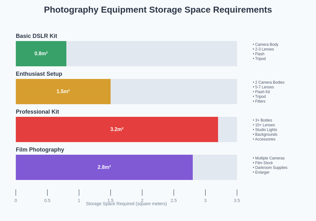
Task: Select the 3.5 axis tick mark
Action: 237,192
